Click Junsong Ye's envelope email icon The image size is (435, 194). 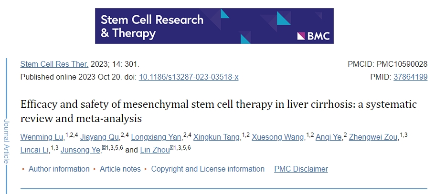104,148
